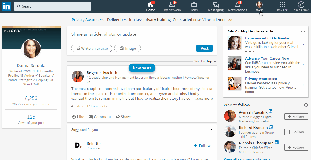Click LinkedIn badge next to Richard Branson
Viewport: 311px width, 160px height.
[271, 127]
